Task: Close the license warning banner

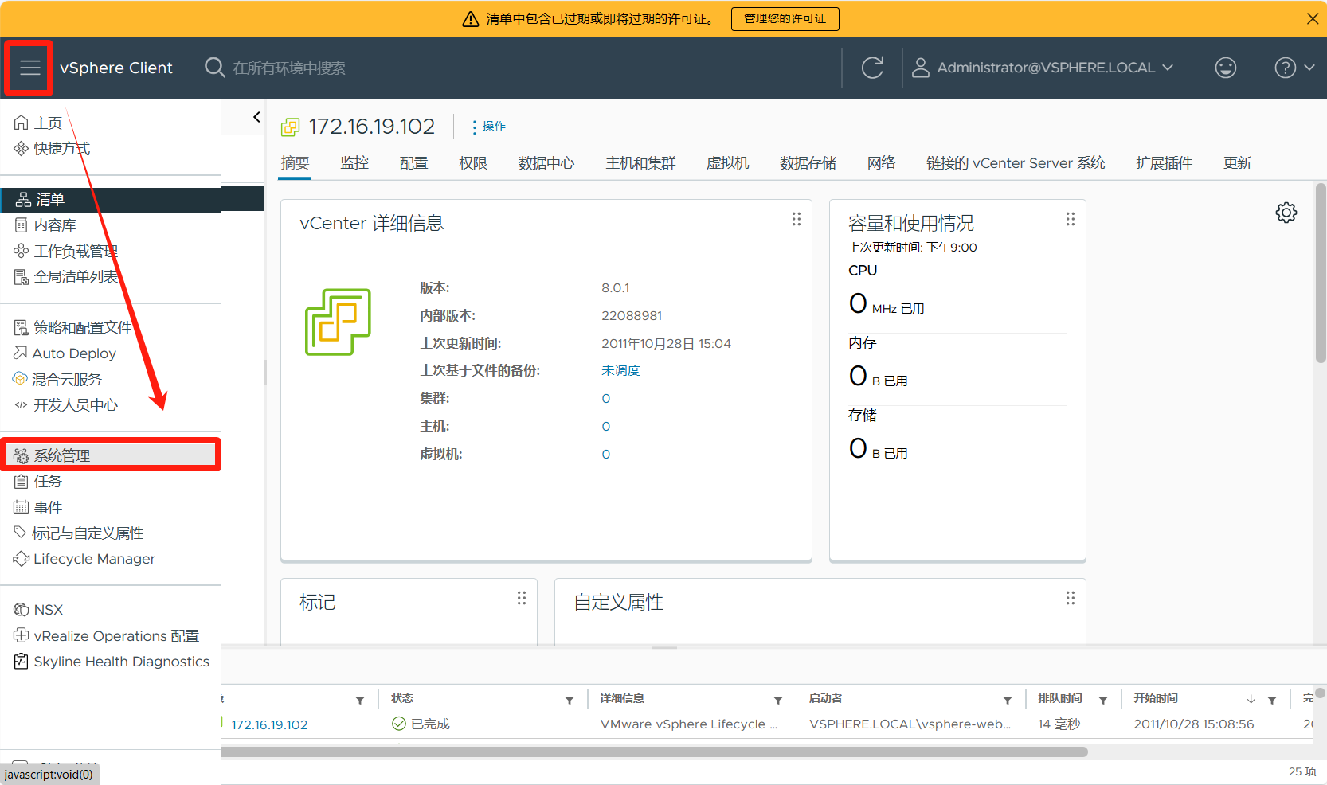Action: pos(1312,18)
